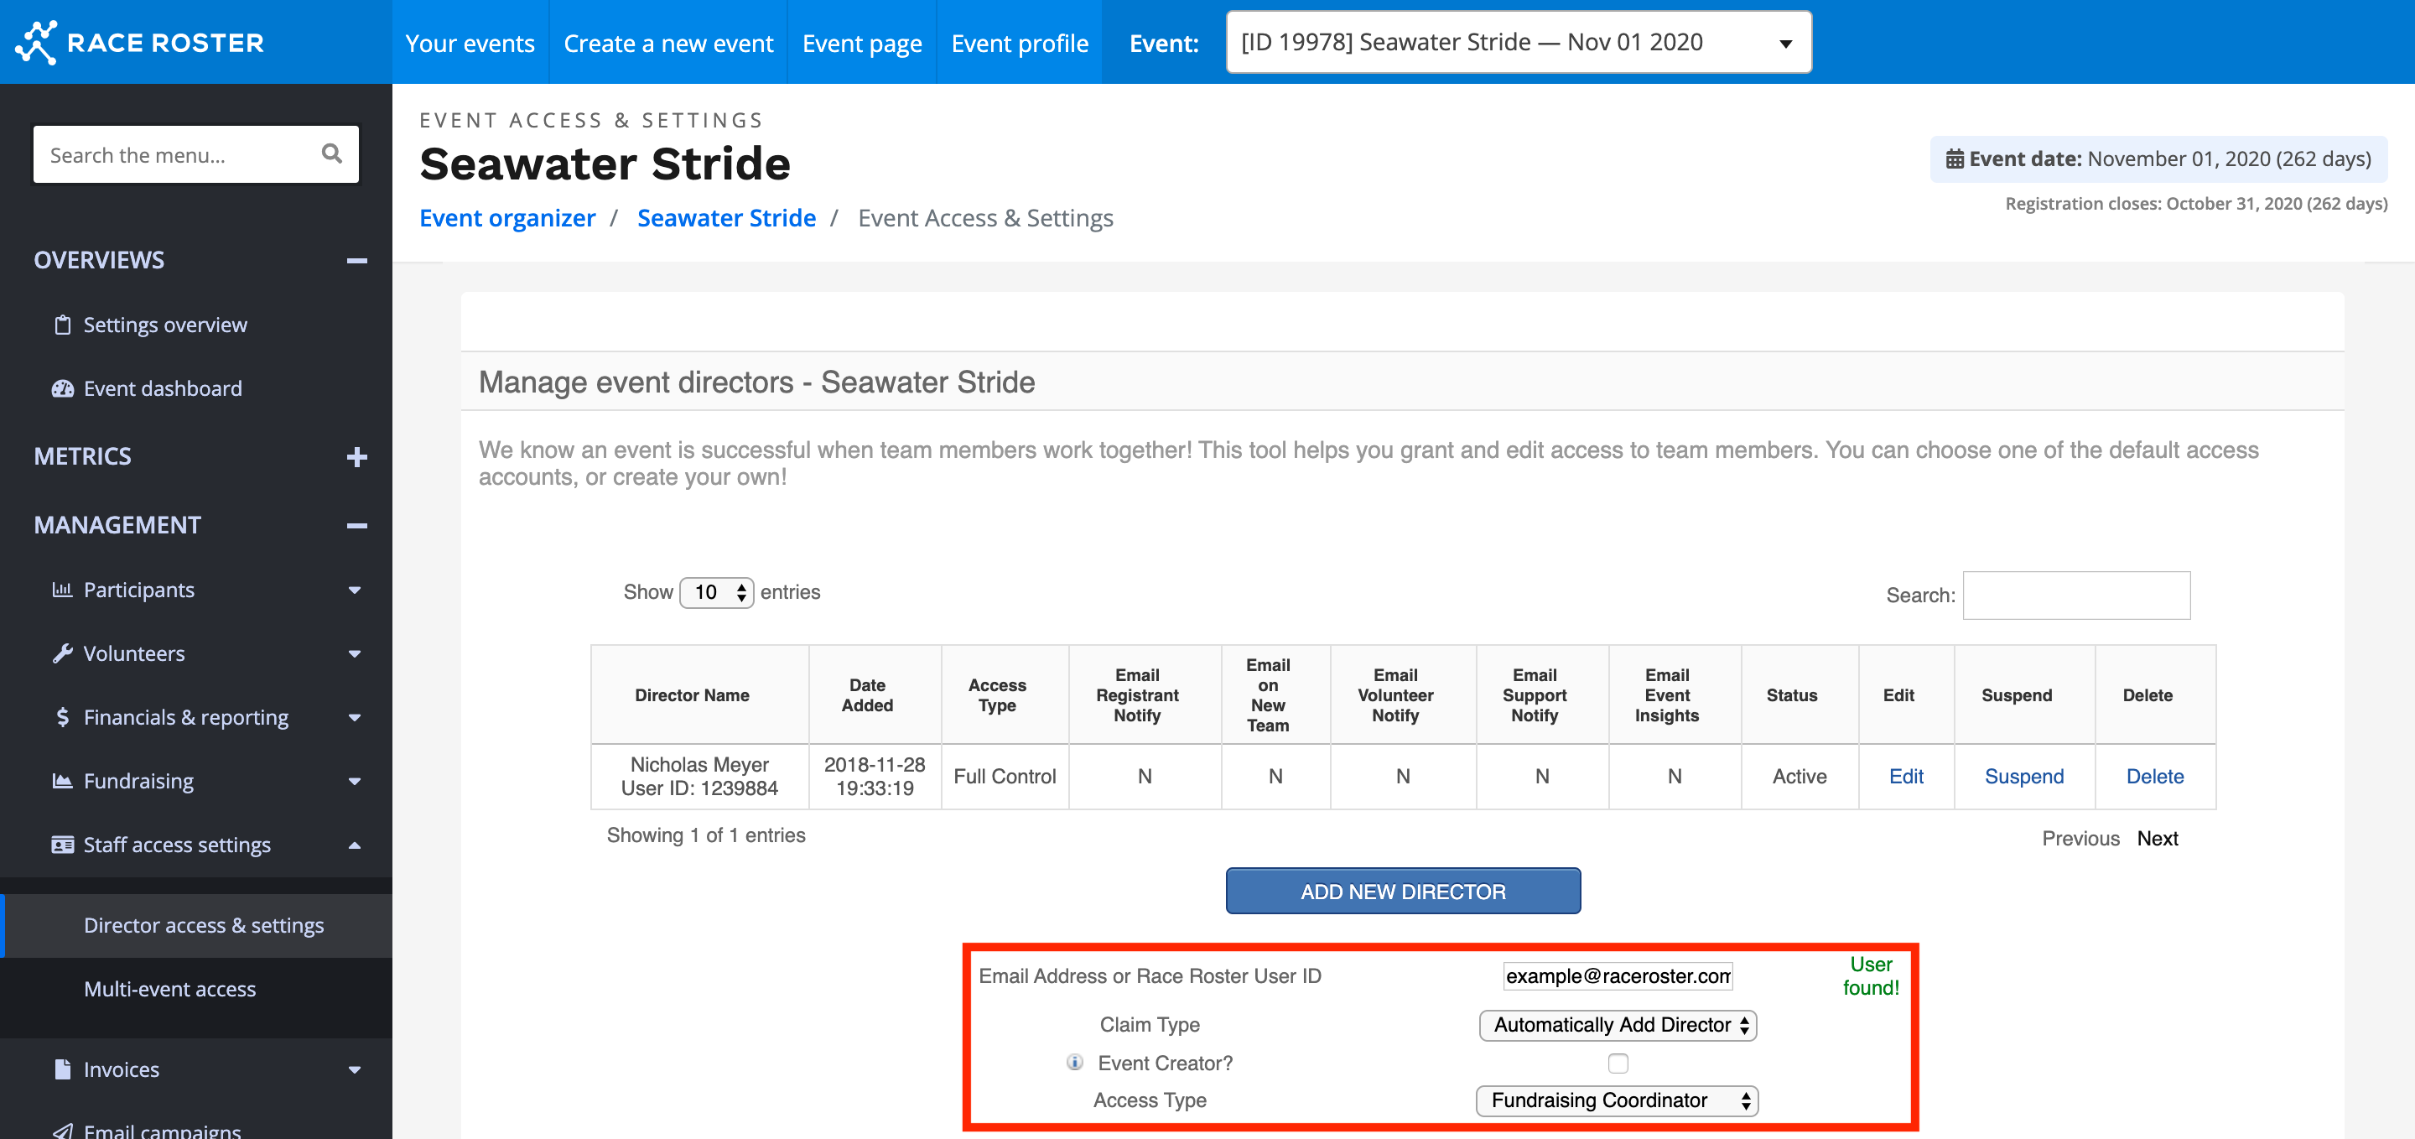Viewport: 2415px width, 1139px height.
Task: Click the Active status cell
Action: tap(1800, 776)
